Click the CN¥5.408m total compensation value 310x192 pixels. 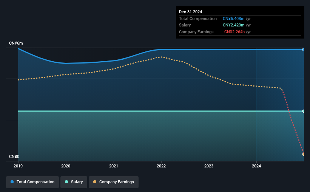(233, 19)
